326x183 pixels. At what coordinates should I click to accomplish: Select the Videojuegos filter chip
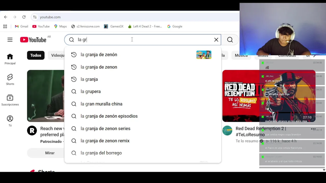[56, 55]
